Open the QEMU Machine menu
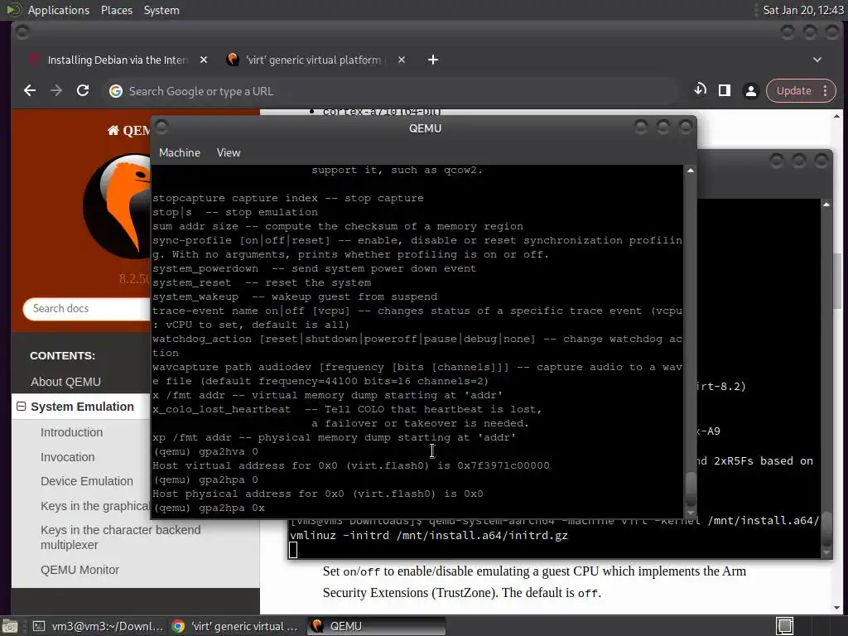This screenshot has width=848, height=636. click(x=180, y=153)
